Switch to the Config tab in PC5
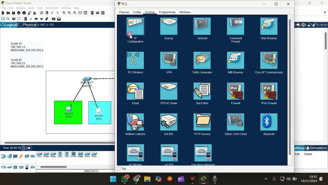Image resolution: width=328 pixels, height=185 pixels. 137,12
